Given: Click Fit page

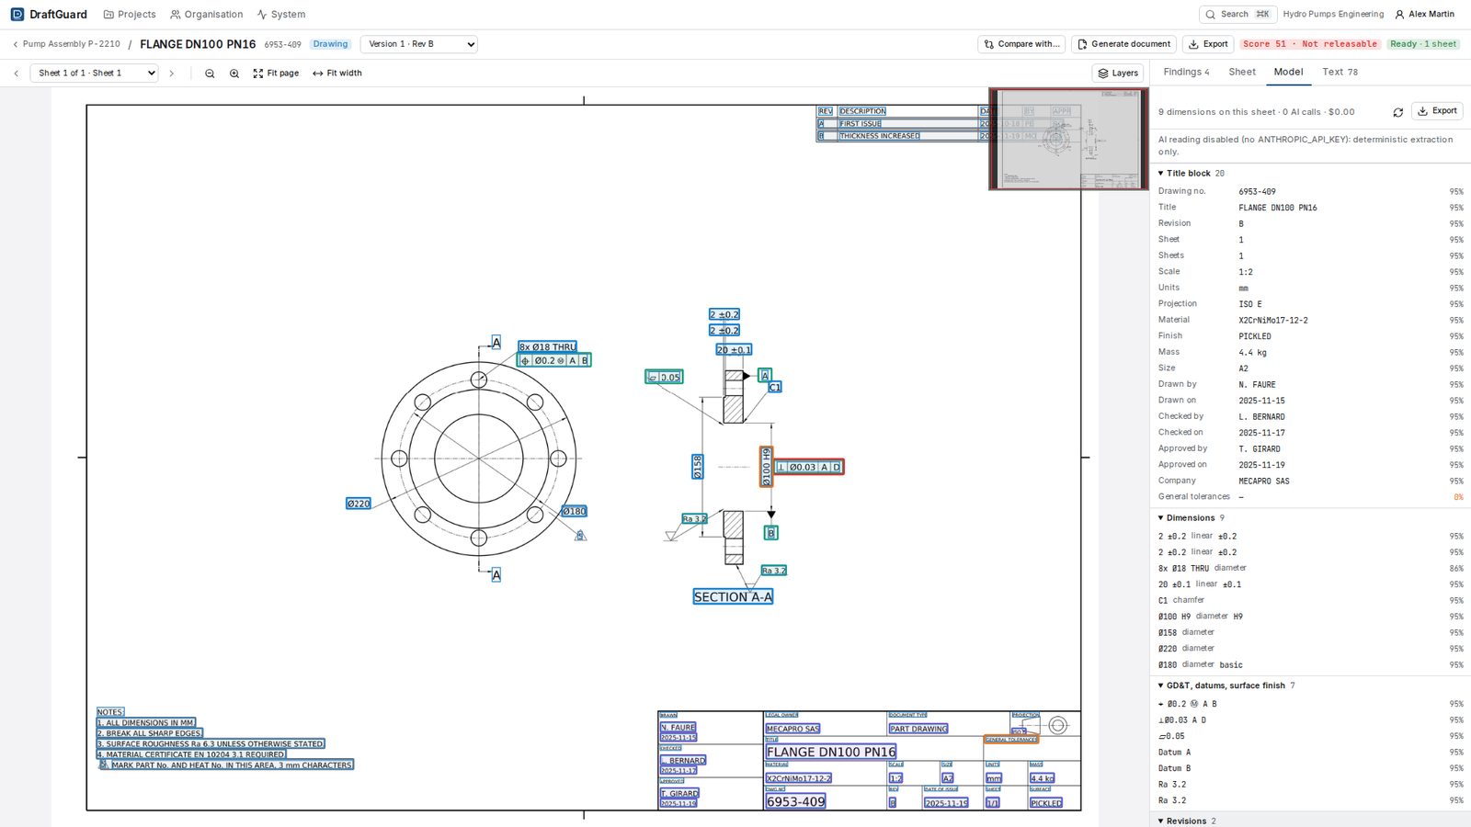Looking at the screenshot, I should pos(276,74).
